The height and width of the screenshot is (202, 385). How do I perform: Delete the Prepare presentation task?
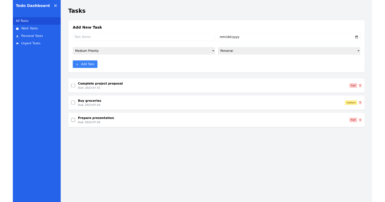[360, 120]
